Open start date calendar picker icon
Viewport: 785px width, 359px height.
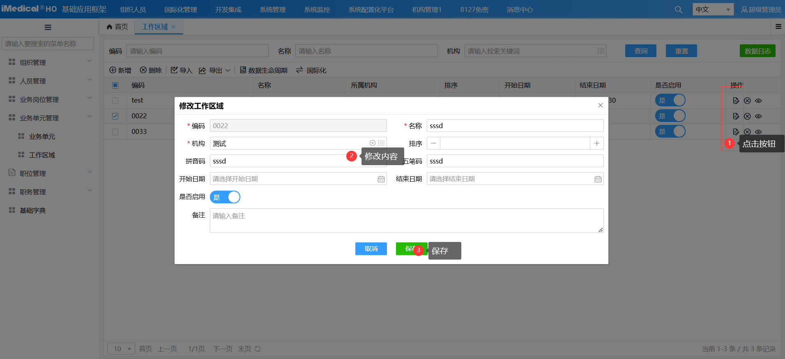381,179
